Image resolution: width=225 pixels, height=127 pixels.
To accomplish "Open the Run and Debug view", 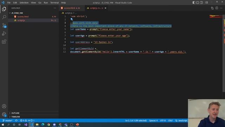I will coord(4,34).
